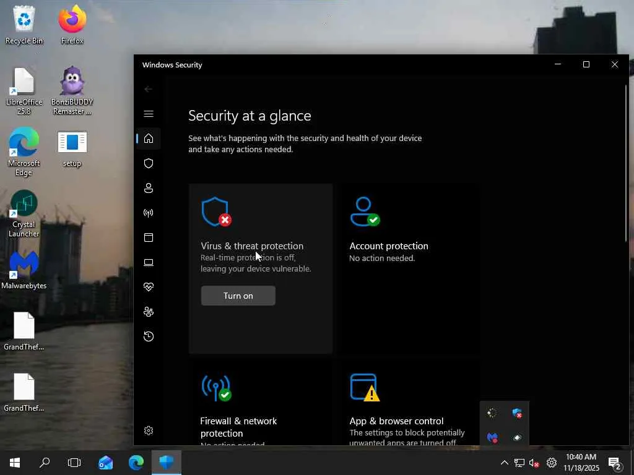Select Malwarebytes desktop shortcut
The image size is (634, 475).
point(24,270)
